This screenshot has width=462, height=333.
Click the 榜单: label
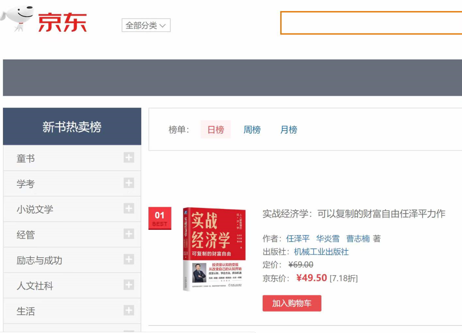point(178,130)
